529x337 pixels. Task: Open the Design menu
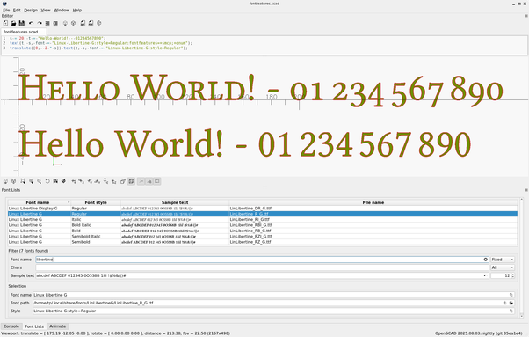[31, 11]
